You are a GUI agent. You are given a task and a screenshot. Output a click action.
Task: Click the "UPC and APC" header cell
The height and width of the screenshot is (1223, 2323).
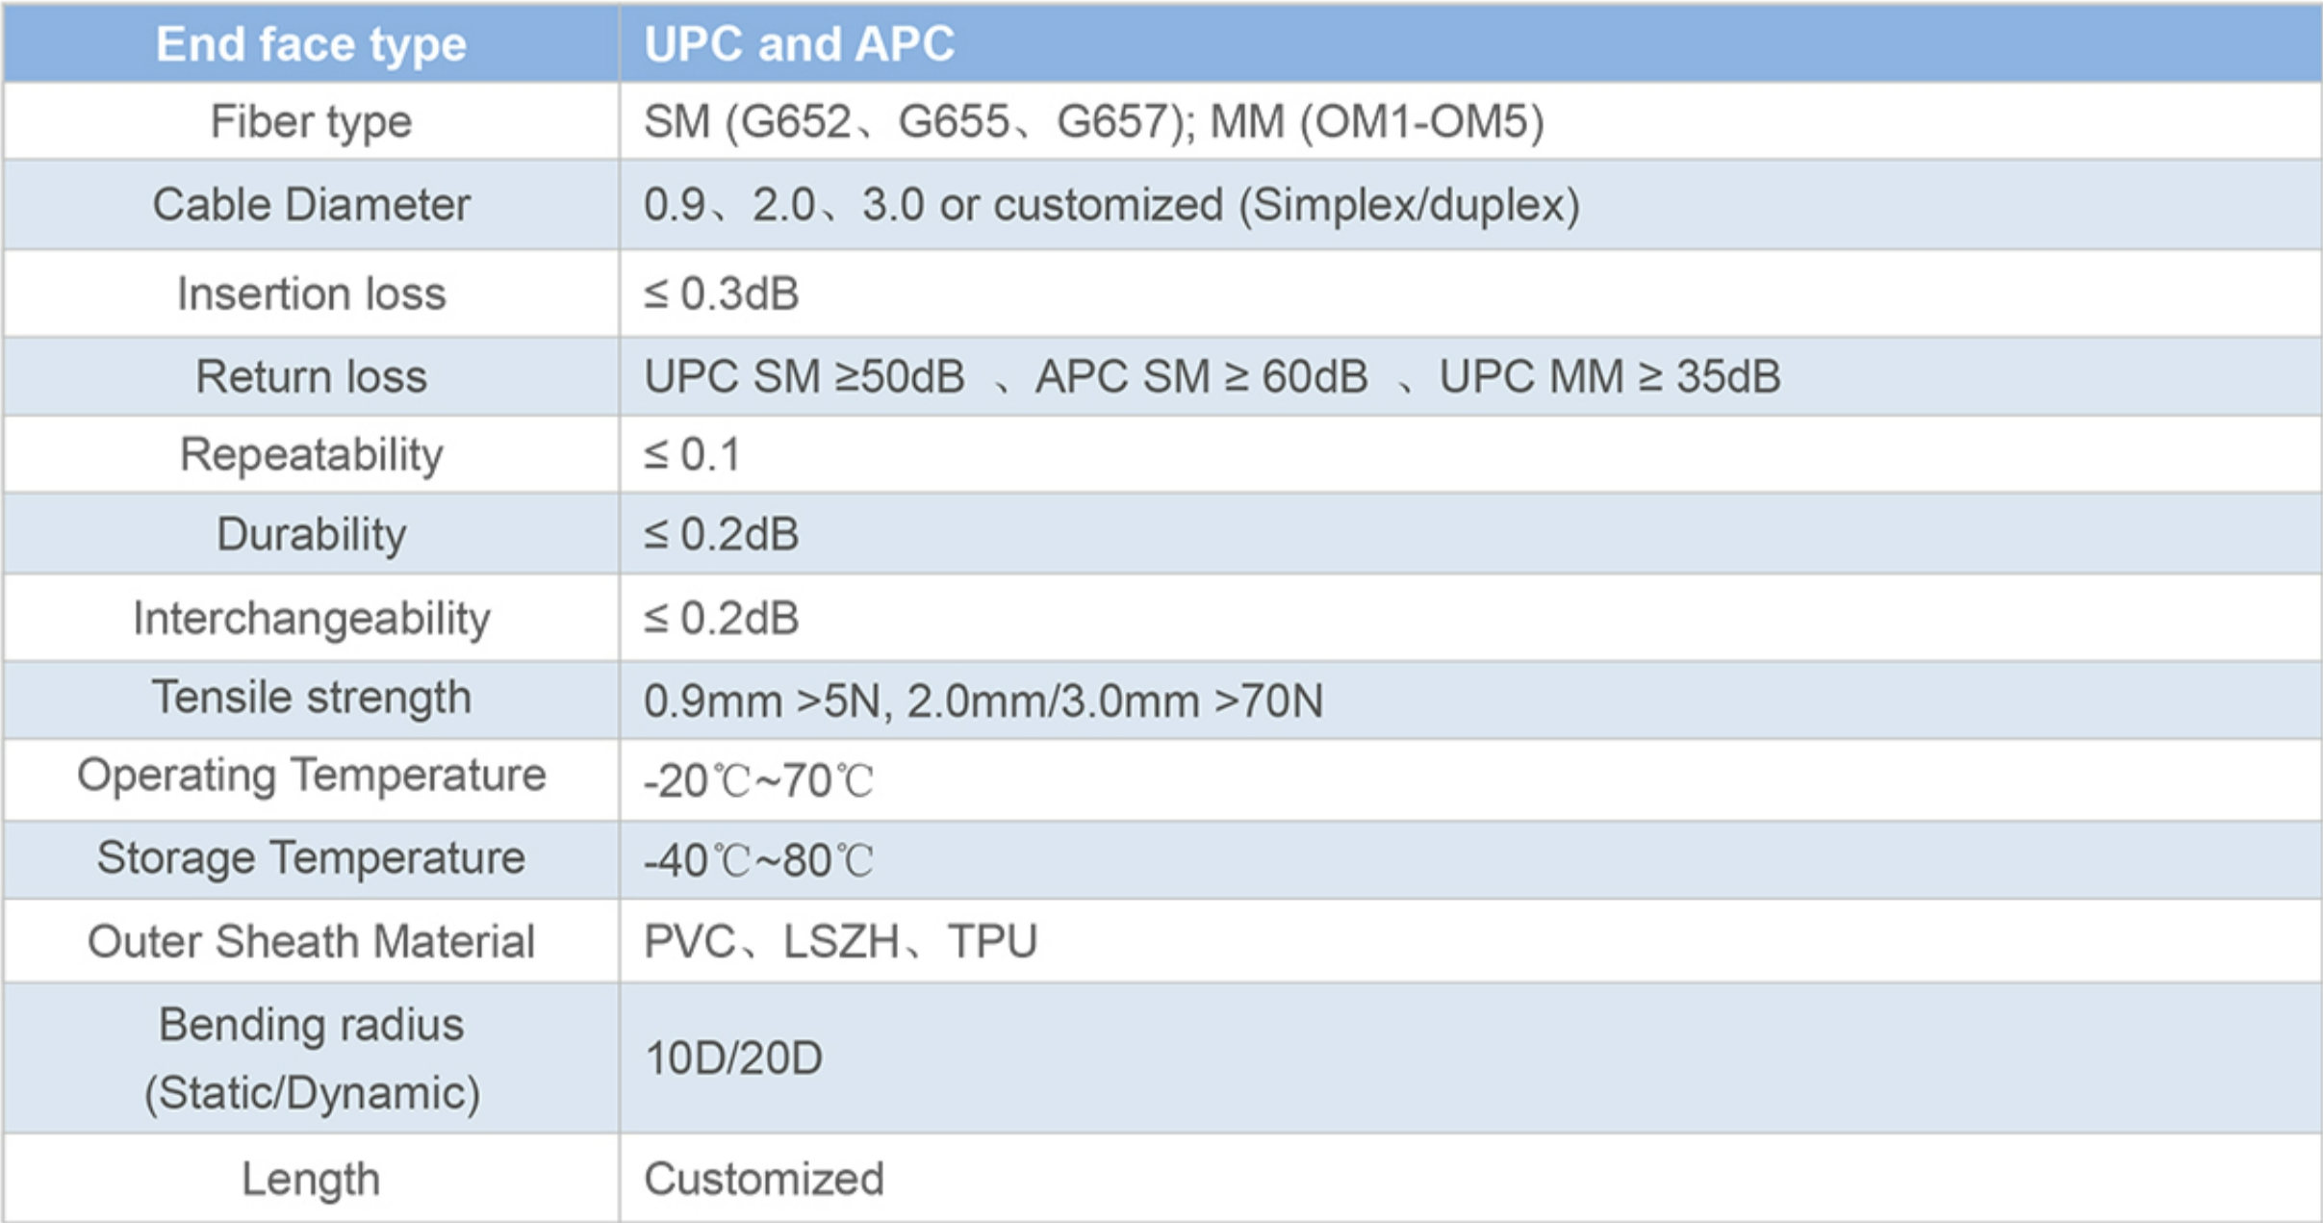pos(799,44)
